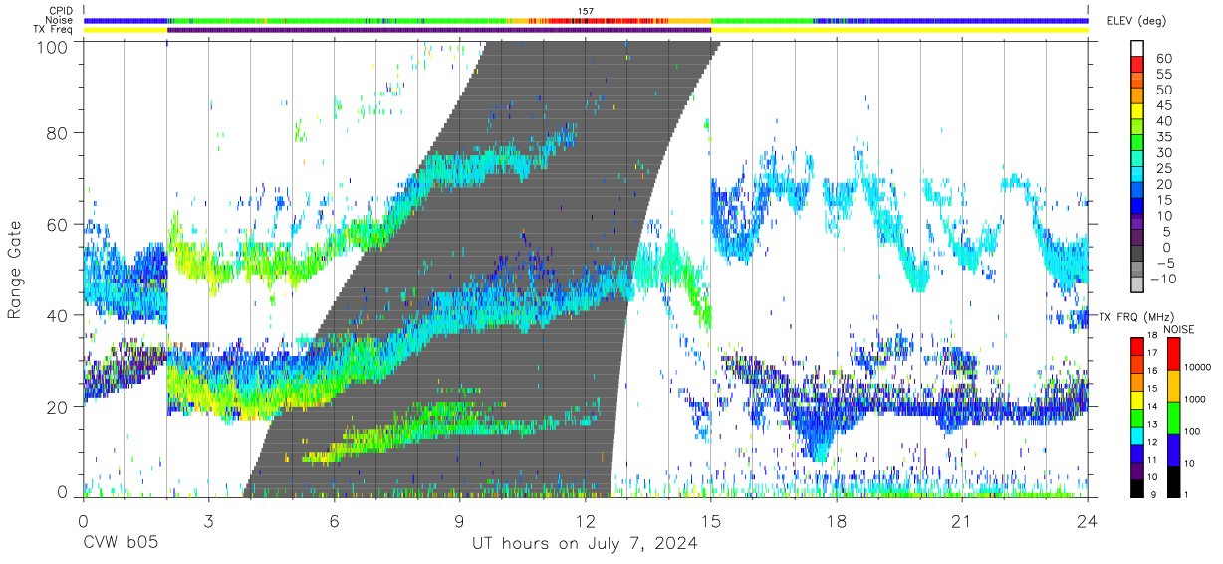
Task: Select the red top segment of NOISE bar
Action: point(1174,354)
